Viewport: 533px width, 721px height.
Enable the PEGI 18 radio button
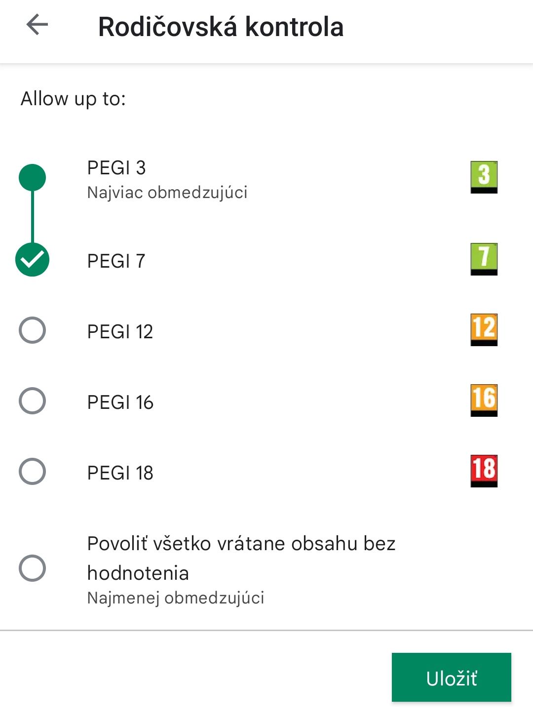pyautogui.click(x=32, y=471)
